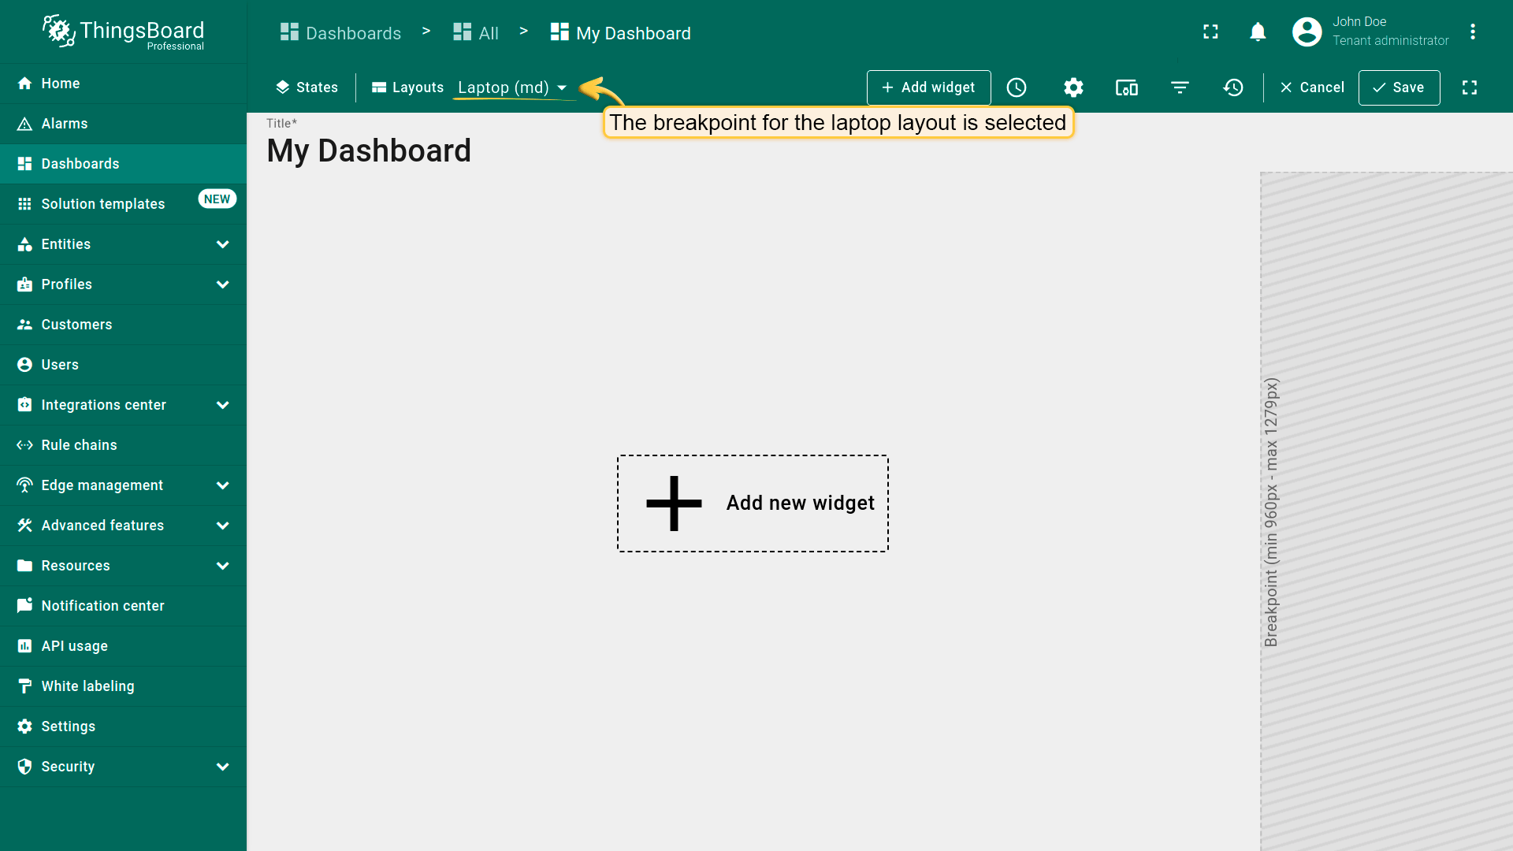Click the notifications bell icon

(x=1258, y=32)
